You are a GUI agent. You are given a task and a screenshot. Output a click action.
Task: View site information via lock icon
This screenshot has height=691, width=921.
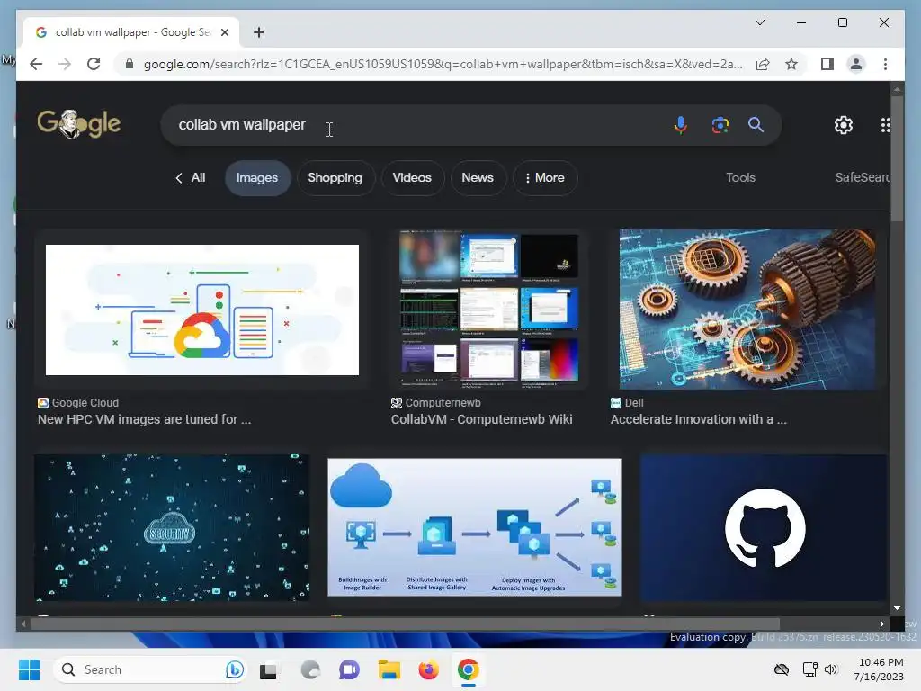pyautogui.click(x=130, y=64)
